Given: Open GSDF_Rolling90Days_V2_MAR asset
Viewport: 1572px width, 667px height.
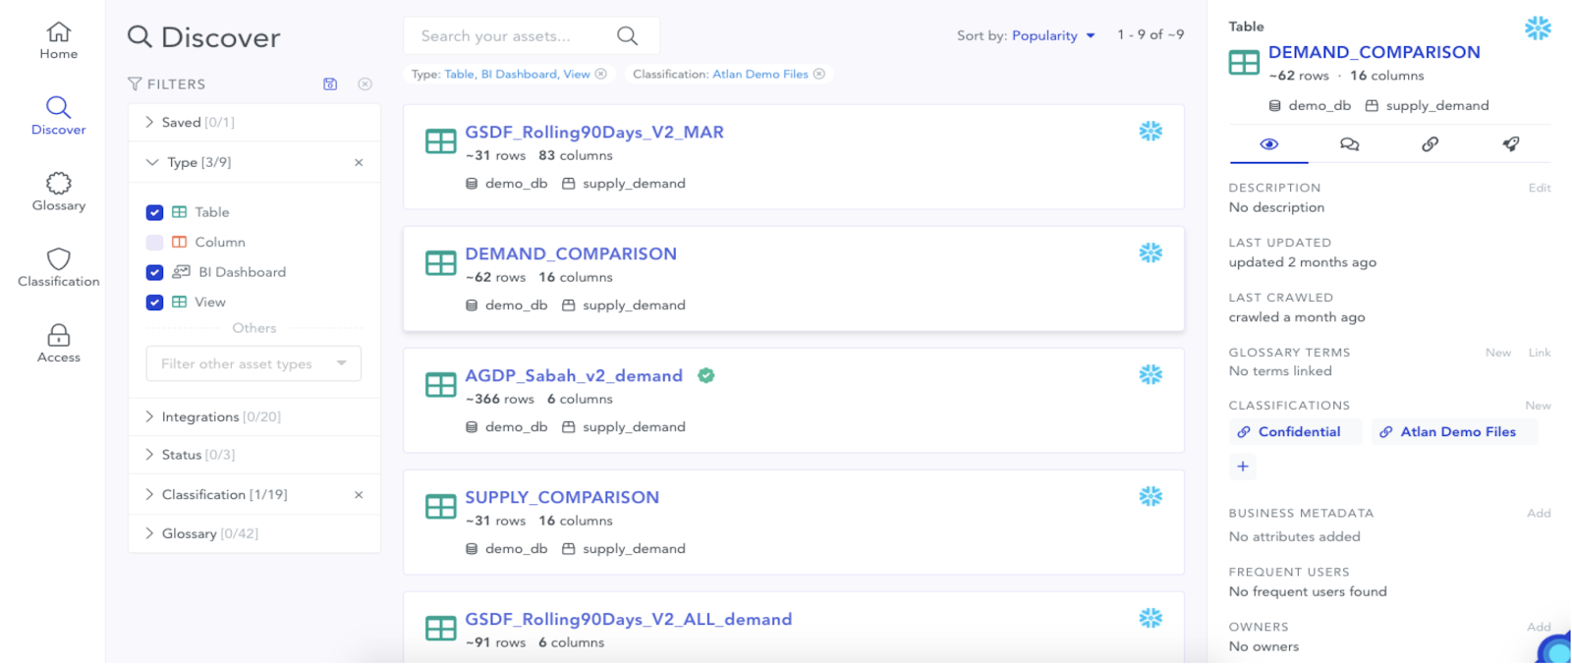Looking at the screenshot, I should pos(594,132).
